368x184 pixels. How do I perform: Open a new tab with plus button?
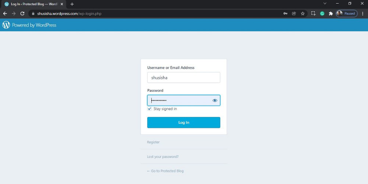click(x=72, y=4)
